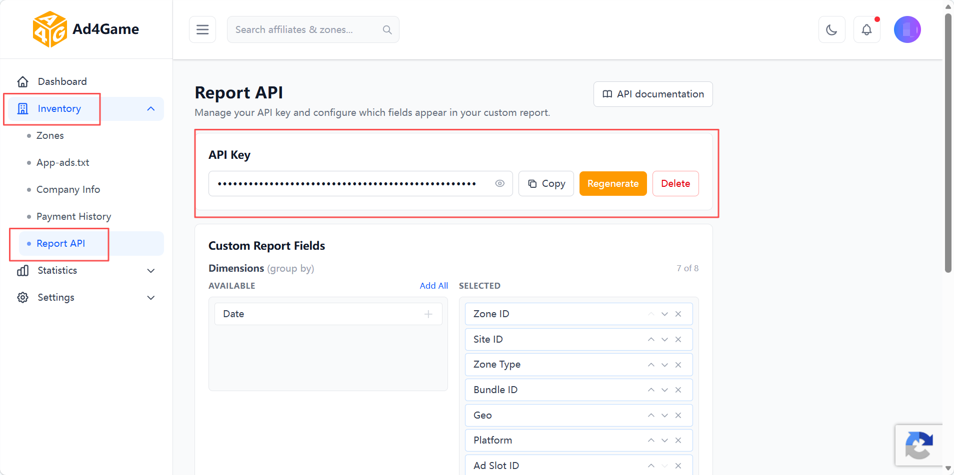Open the notifications bell

866,29
